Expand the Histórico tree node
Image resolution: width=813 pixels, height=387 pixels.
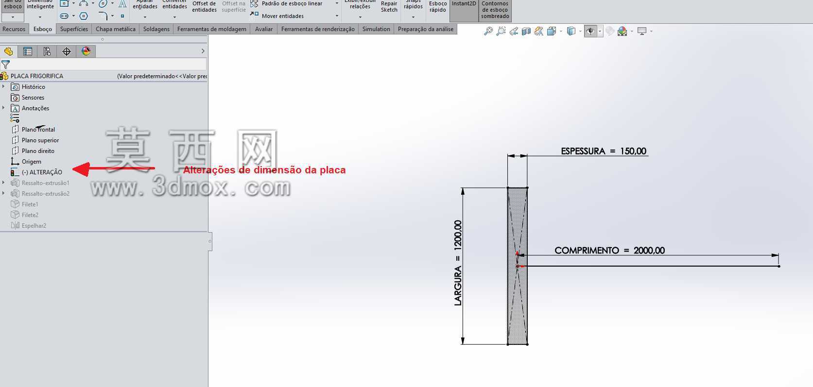click(3, 86)
